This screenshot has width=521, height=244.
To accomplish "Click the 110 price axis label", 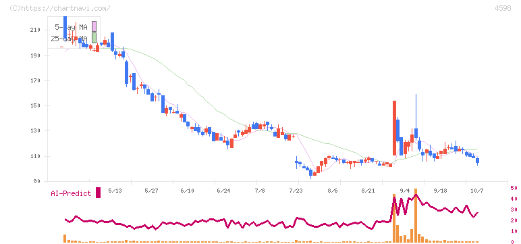I will coord(35,156).
